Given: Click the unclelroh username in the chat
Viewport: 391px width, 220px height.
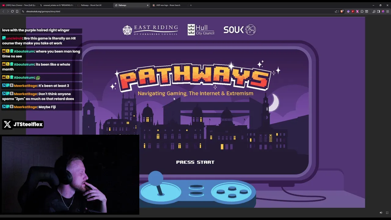Looking at the screenshot, I should [14, 38].
